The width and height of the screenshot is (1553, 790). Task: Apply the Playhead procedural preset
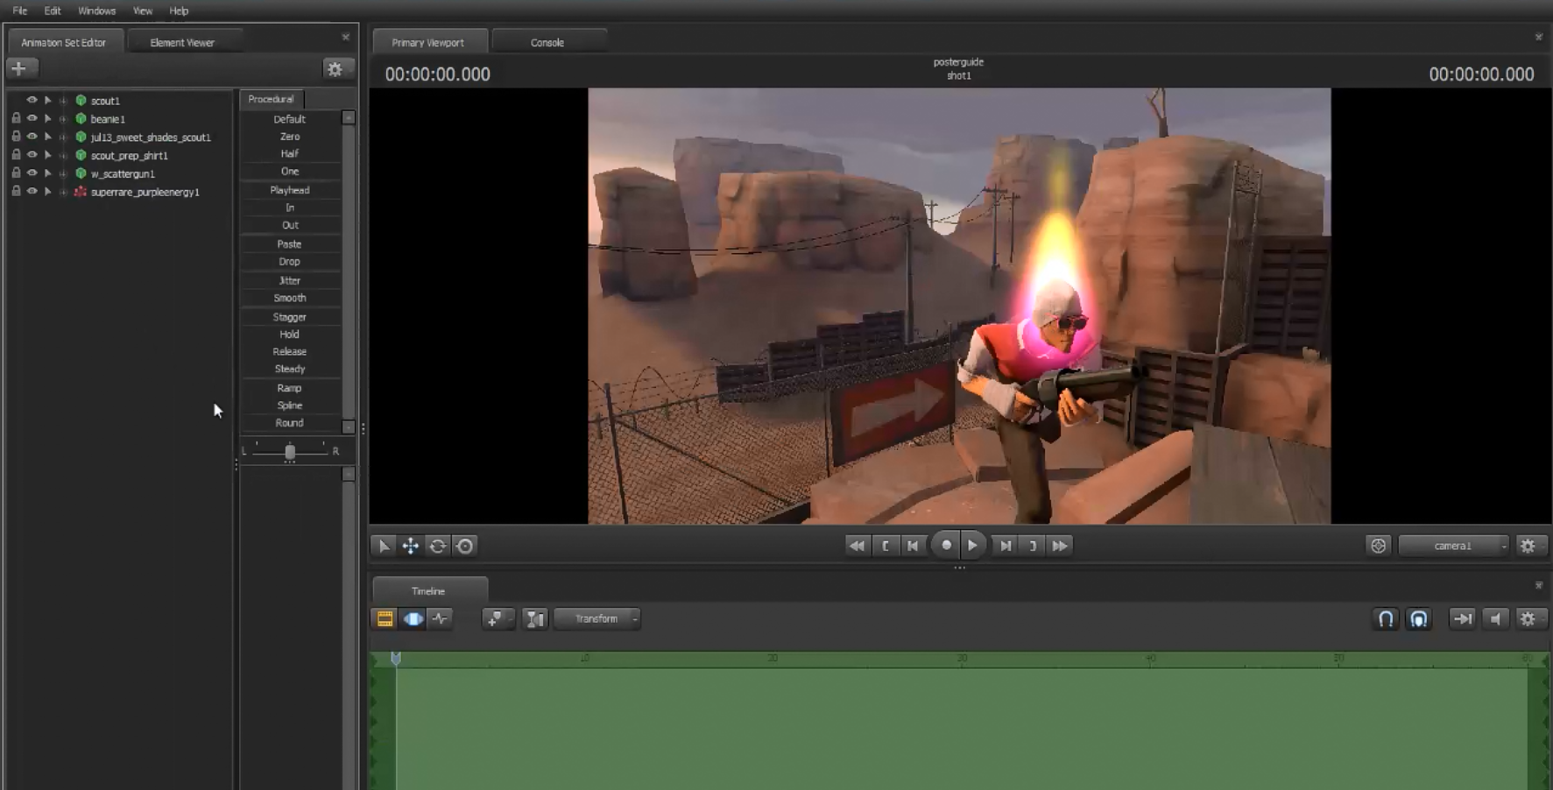click(x=290, y=190)
